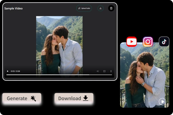Click the down arrow icon on Download
The width and height of the screenshot is (173, 115).
click(86, 98)
